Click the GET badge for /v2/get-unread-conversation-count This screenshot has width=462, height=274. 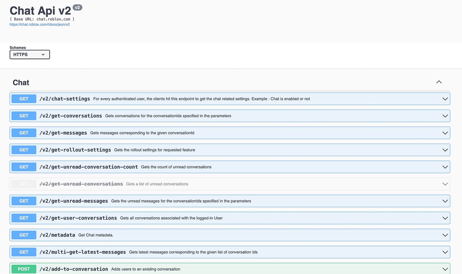24,167
